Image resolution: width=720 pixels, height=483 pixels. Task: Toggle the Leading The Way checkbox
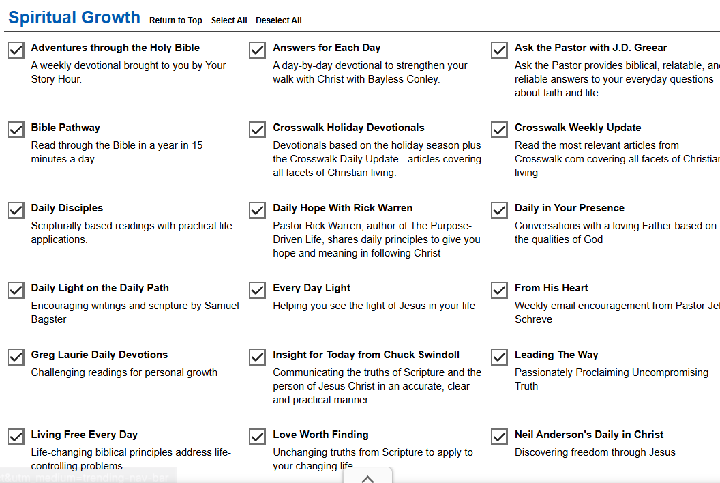499,357
